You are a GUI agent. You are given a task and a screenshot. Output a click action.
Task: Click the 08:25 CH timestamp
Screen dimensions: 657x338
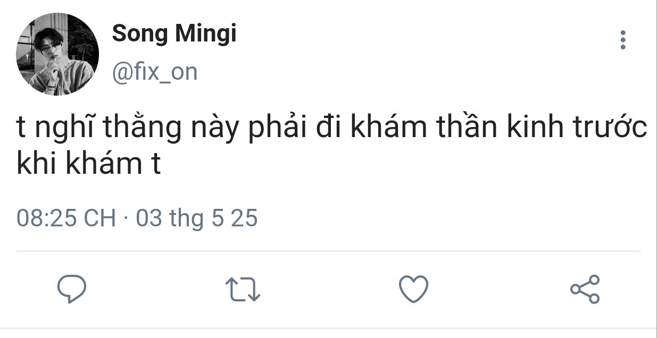click(x=66, y=218)
